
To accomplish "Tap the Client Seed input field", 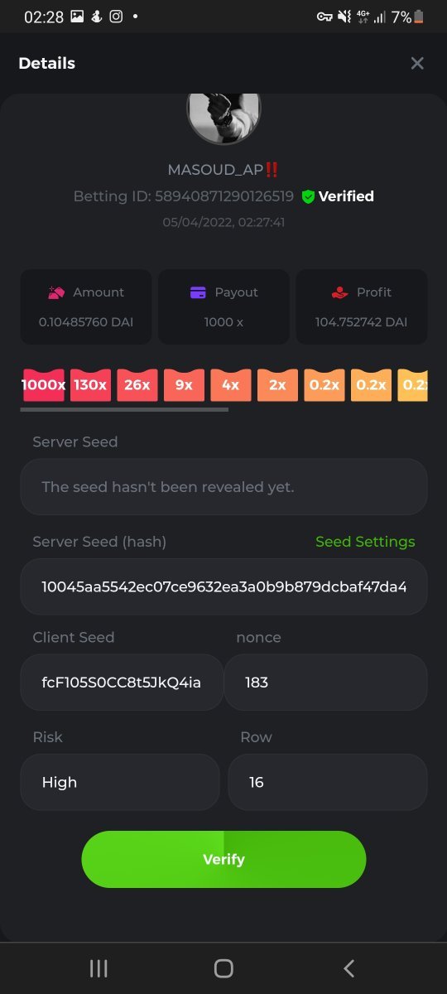I will coord(122,683).
